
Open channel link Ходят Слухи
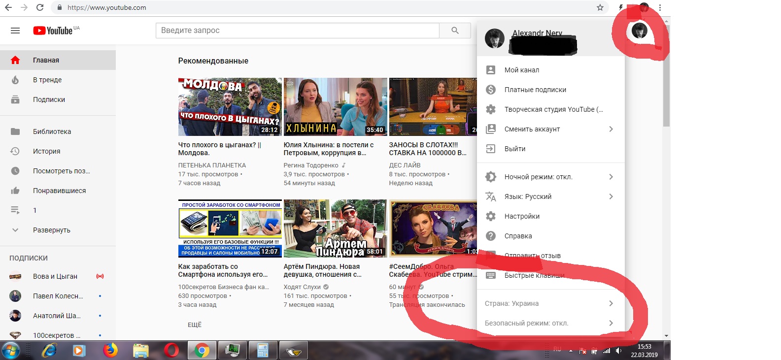pyautogui.click(x=302, y=287)
